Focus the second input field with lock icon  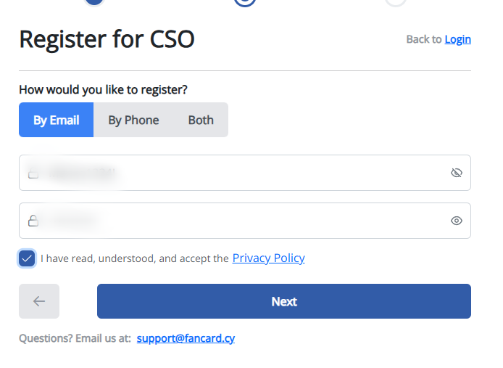245,221
